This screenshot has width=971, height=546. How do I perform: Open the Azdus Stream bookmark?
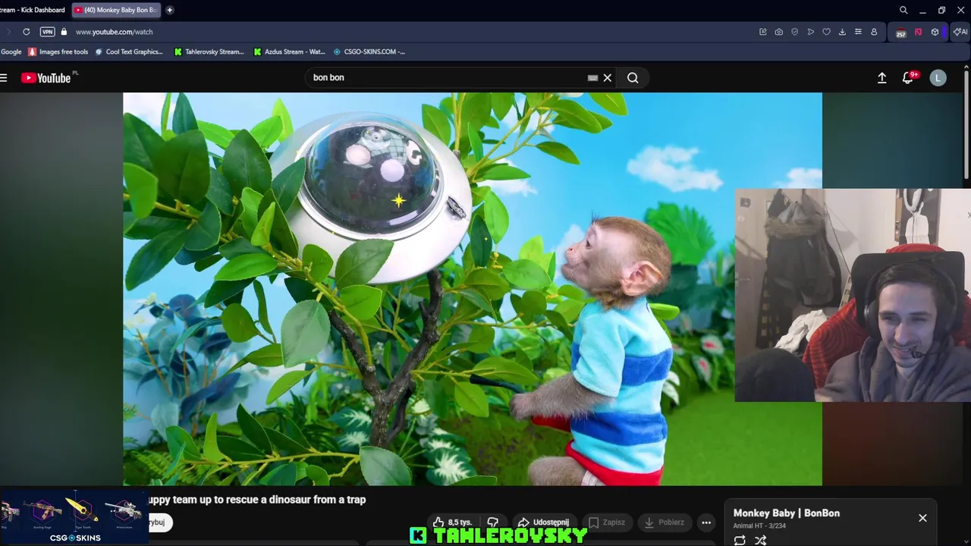click(289, 52)
